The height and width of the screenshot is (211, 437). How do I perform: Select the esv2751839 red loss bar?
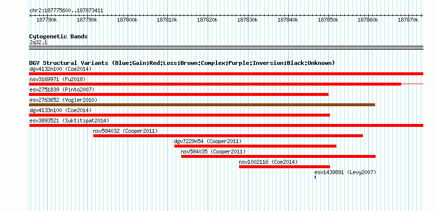point(179,94)
